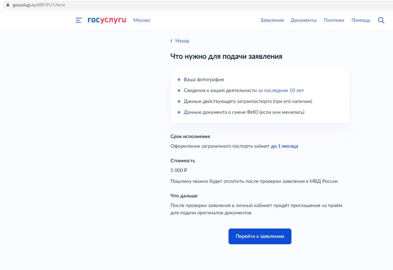Click the back arrow next to Назад
Image resolution: width=393 pixels, height=270 pixels.
172,41
